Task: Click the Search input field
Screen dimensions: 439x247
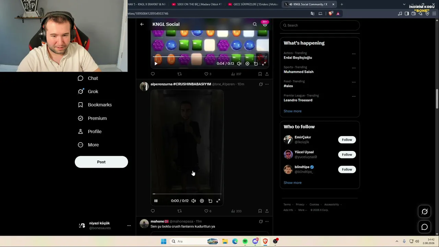Action: (320, 25)
